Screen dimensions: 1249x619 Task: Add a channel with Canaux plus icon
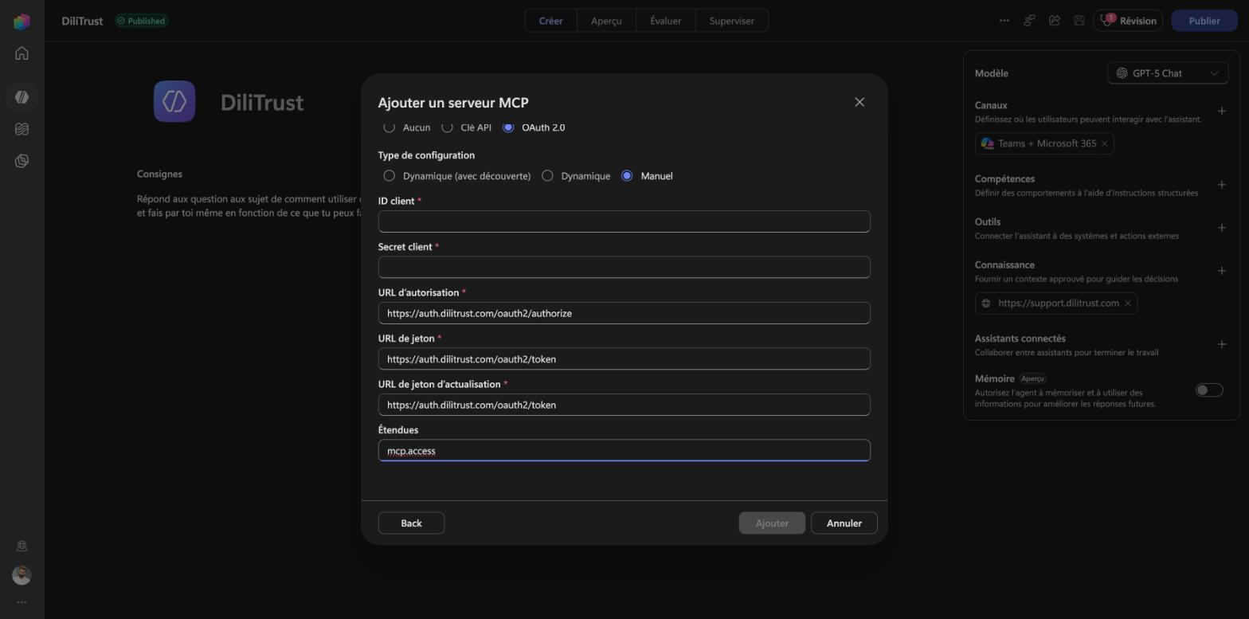click(1222, 111)
